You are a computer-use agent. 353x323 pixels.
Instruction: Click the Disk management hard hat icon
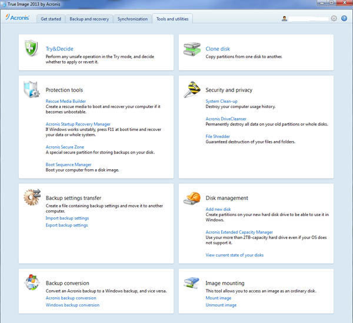click(x=192, y=198)
